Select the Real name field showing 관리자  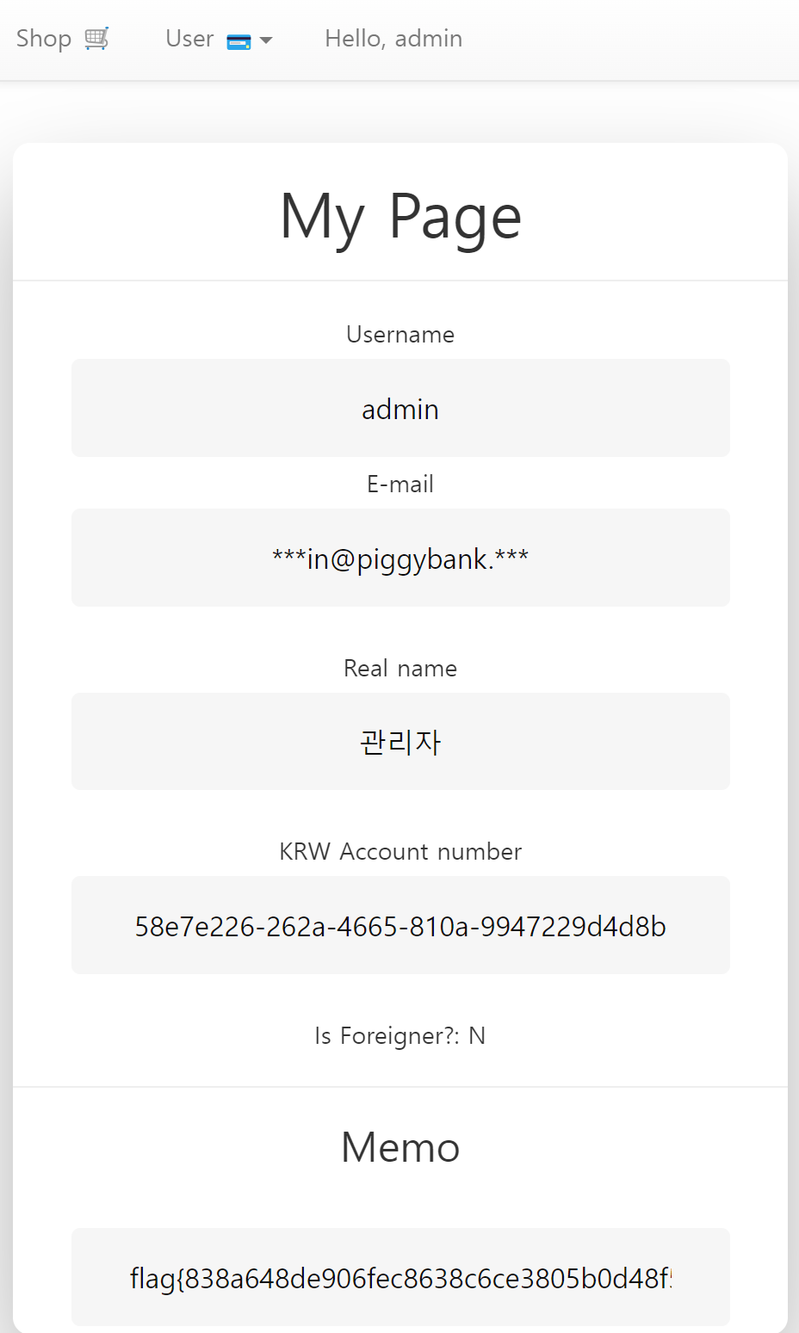pos(399,741)
